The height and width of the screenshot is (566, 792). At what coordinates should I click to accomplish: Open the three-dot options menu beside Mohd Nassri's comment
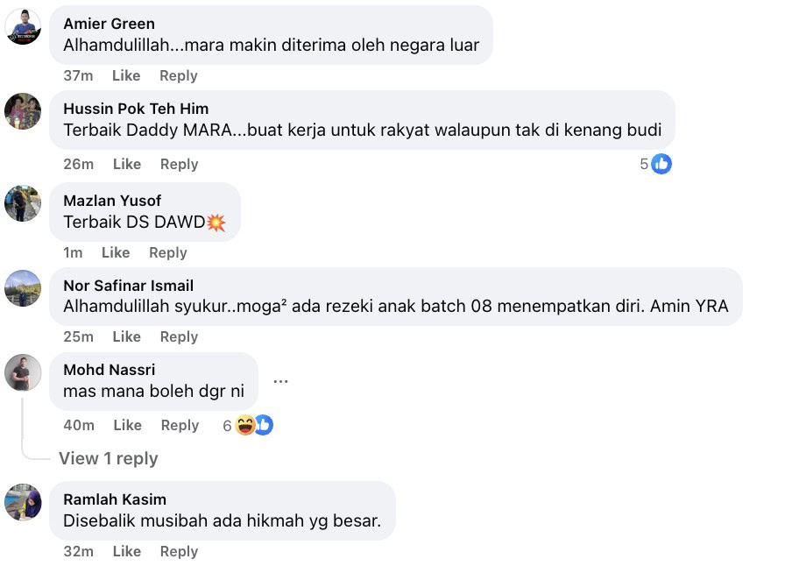tap(280, 381)
